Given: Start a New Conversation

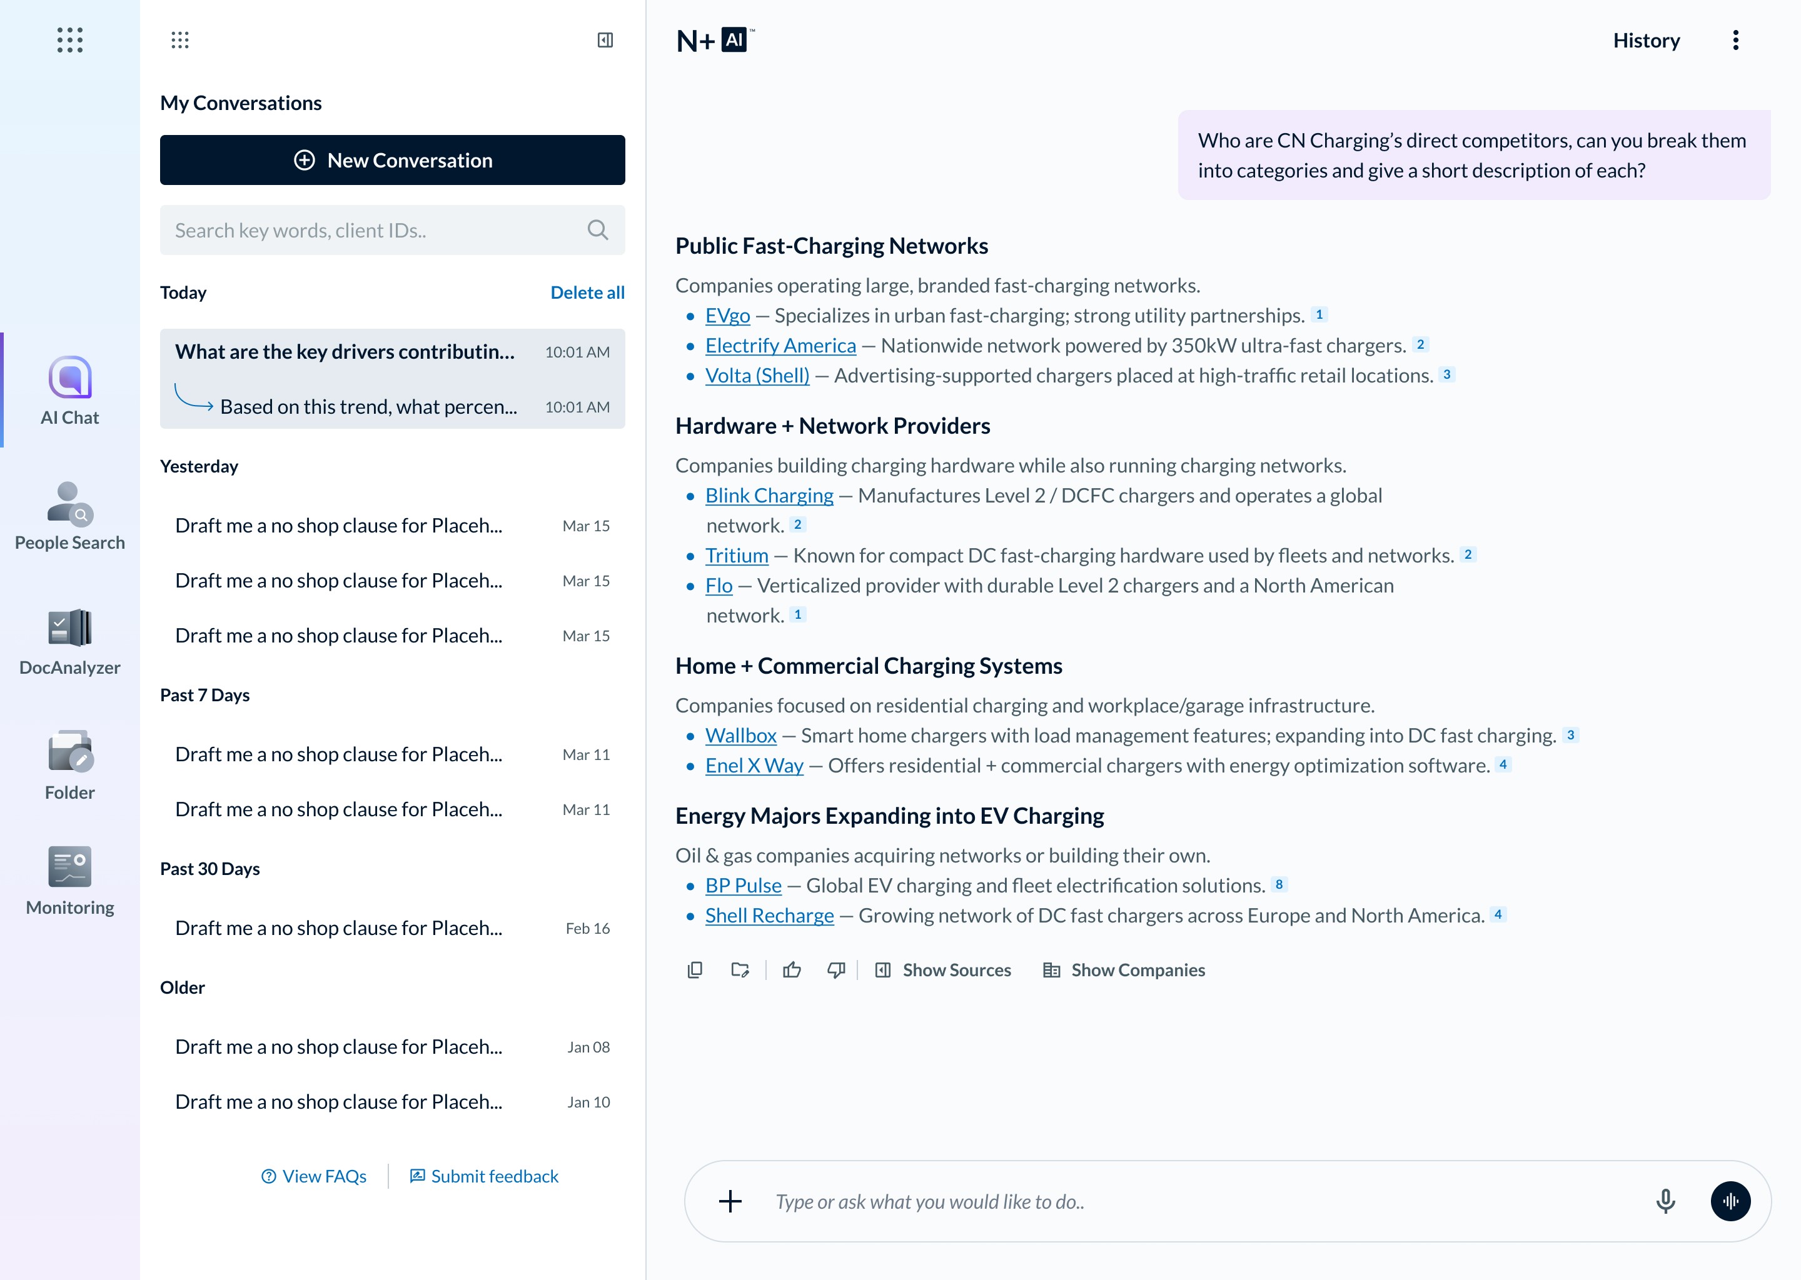Looking at the screenshot, I should (392, 160).
